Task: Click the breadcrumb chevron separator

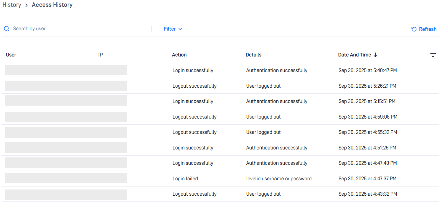Action: coord(27,5)
